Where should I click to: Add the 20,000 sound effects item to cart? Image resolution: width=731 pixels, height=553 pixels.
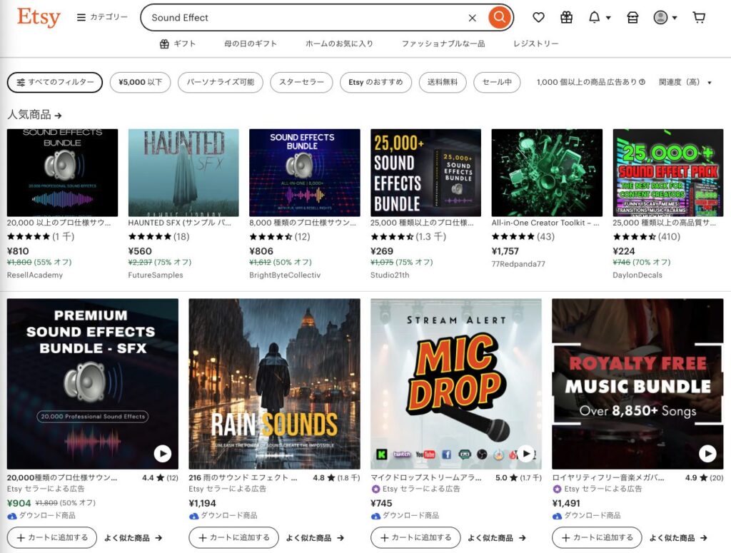[52, 537]
